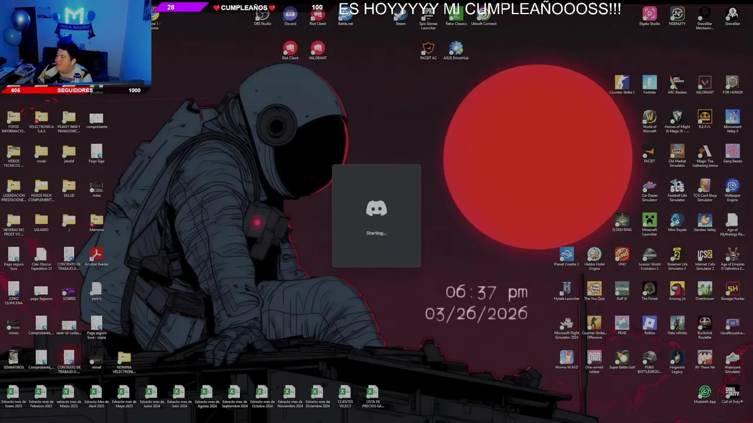Launch TCG Card Shop Simulator

tap(705, 189)
